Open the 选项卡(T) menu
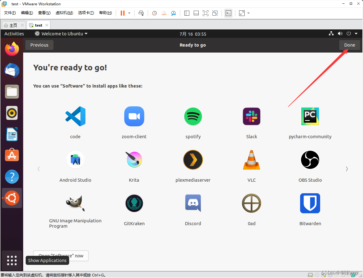 [86, 13]
